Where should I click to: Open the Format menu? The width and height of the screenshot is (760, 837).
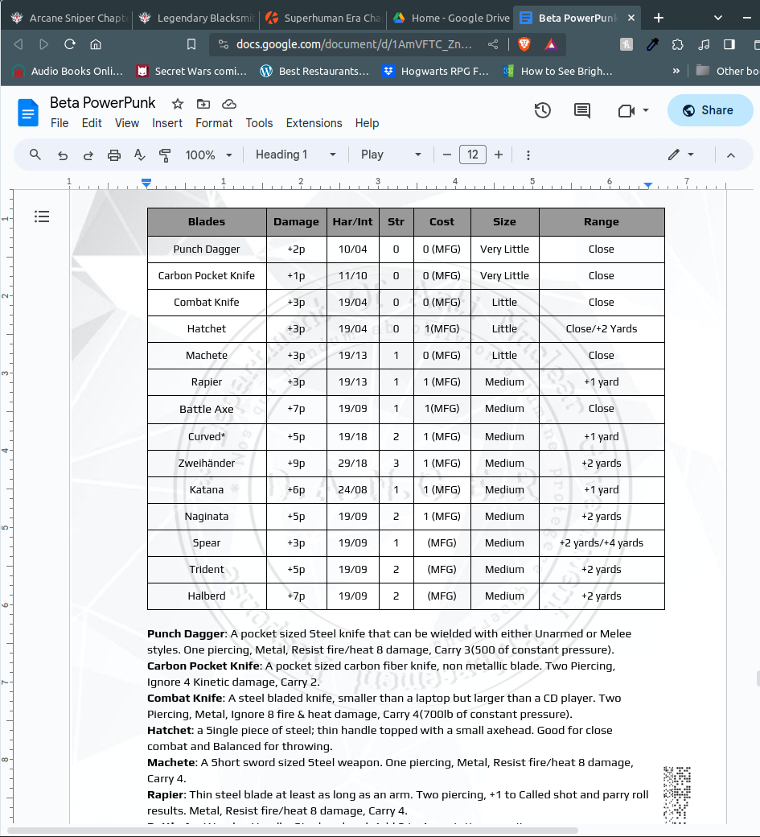click(x=214, y=123)
